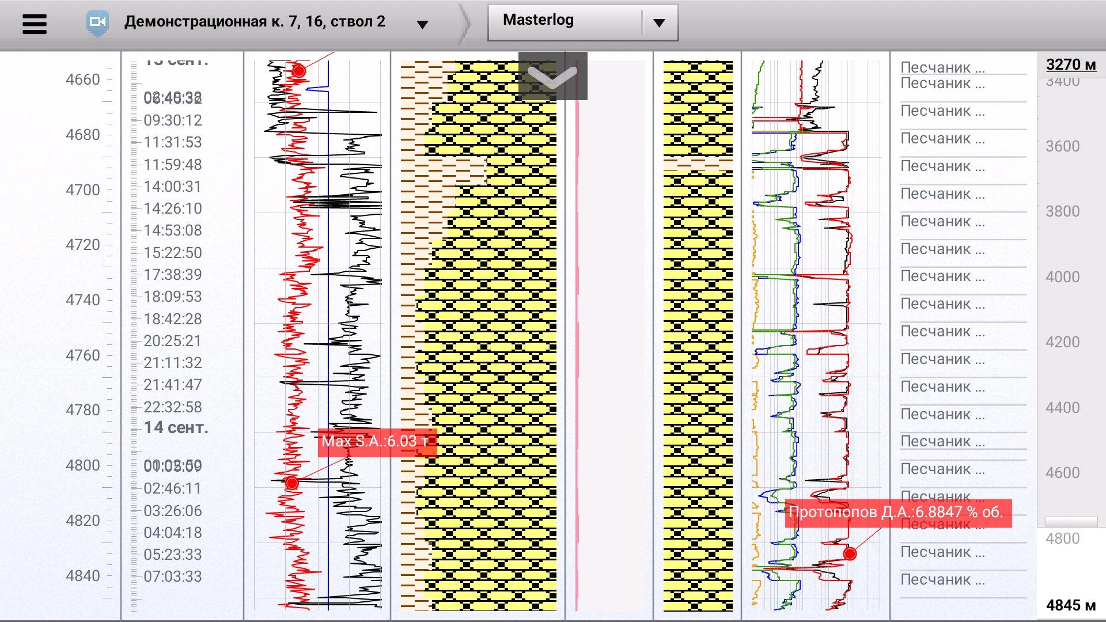Select the 14 сент. date label
1106x622 pixels.
click(x=176, y=428)
